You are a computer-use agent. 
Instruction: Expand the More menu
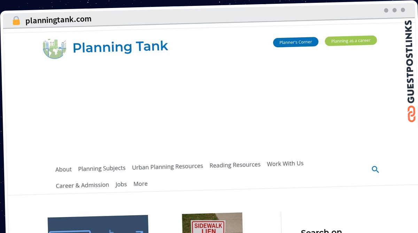(x=140, y=184)
